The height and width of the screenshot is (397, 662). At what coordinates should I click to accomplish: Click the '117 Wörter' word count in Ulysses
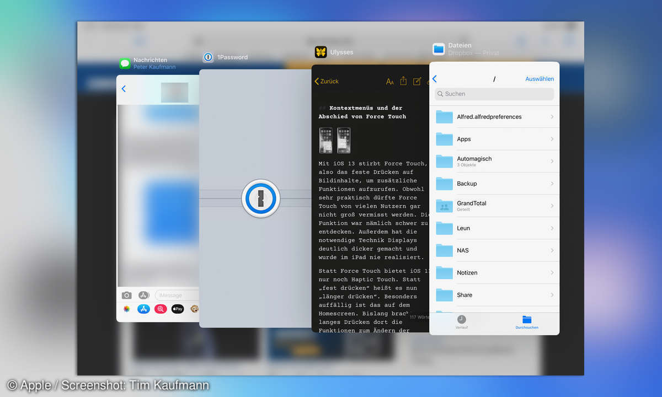point(419,317)
